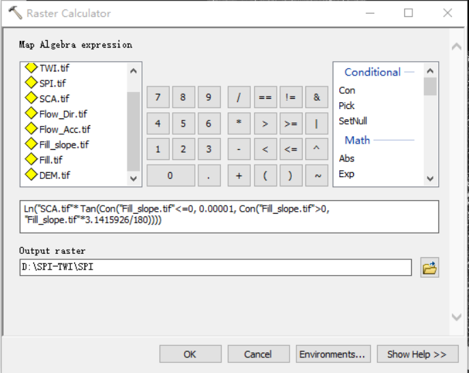Click the SPI.tif layer diamond icon

pos(31,83)
